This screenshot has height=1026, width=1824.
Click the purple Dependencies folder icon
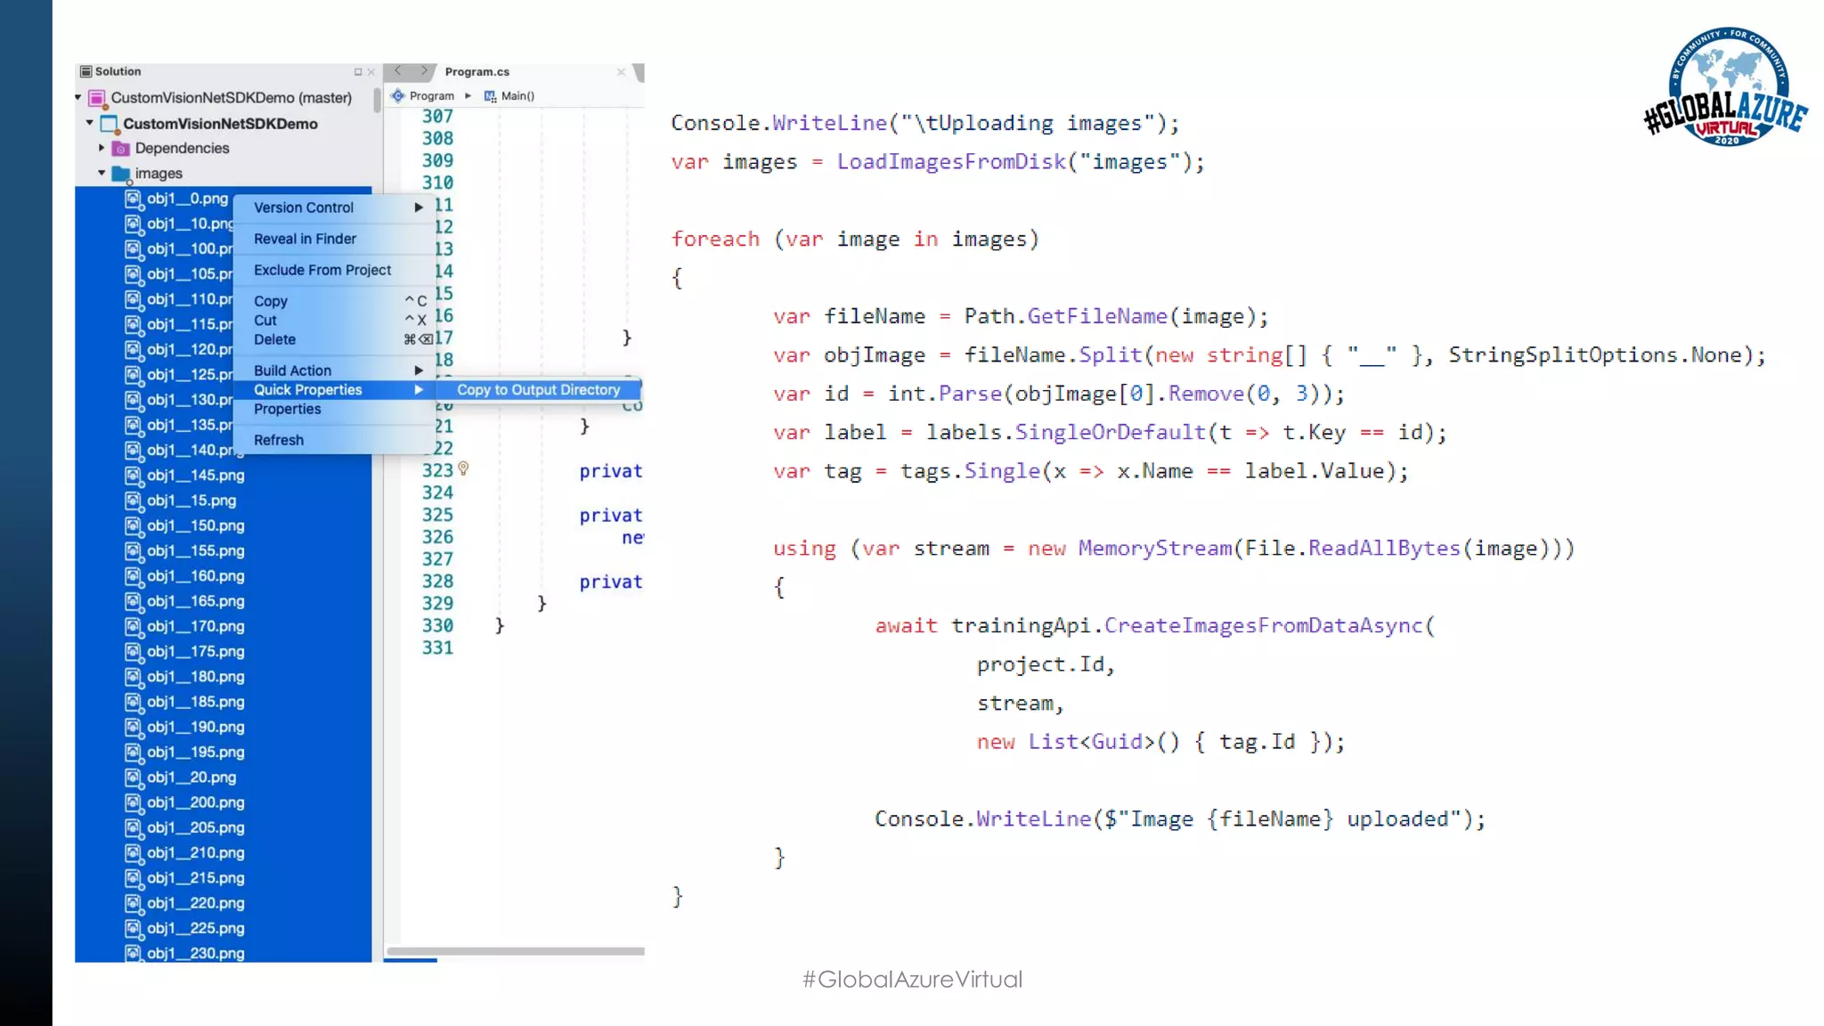click(121, 149)
